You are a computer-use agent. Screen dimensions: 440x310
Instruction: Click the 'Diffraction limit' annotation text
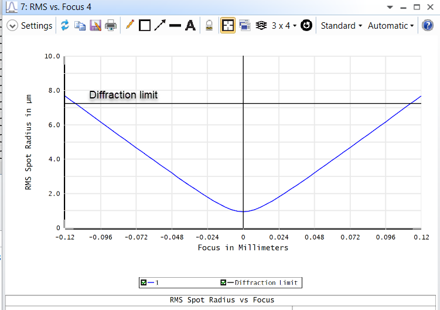124,95
